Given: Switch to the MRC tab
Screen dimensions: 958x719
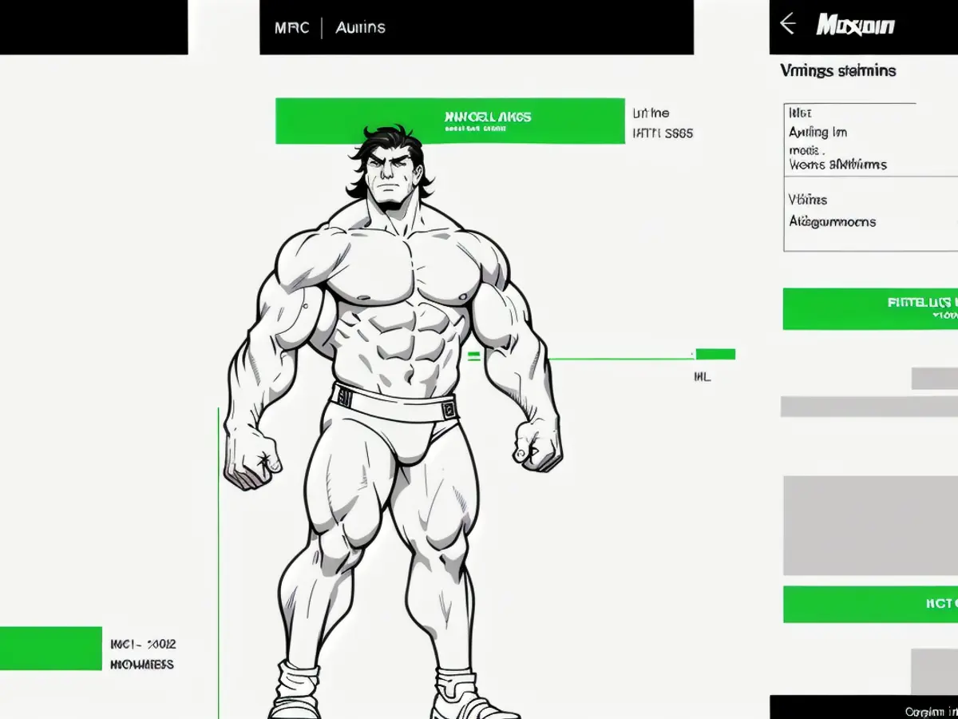Looking at the screenshot, I should (x=291, y=28).
